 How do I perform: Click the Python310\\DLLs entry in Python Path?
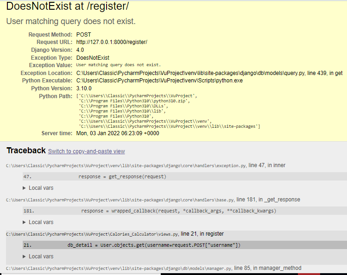(x=124, y=106)
